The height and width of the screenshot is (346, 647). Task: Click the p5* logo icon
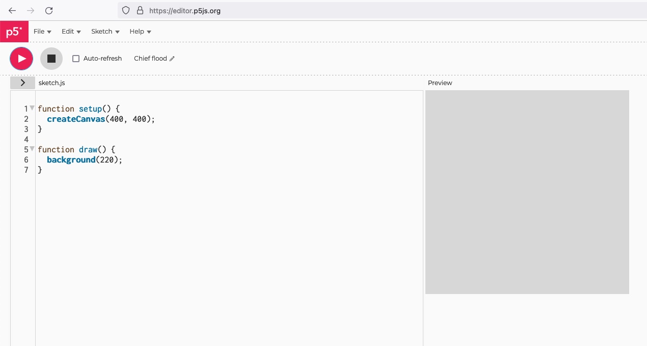tap(14, 32)
